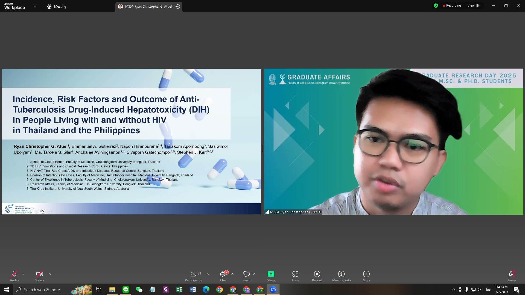Open Zoom Workplace dropdown arrow
The height and width of the screenshot is (295, 525).
(35, 6)
